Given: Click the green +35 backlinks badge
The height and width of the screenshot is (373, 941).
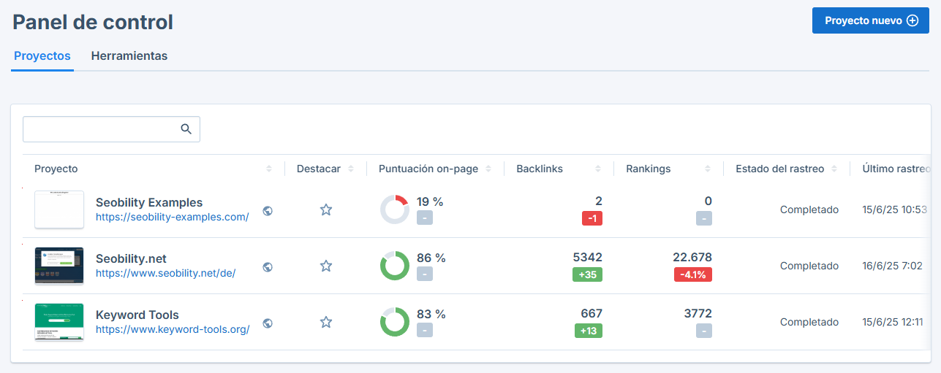Looking at the screenshot, I should 589,274.
